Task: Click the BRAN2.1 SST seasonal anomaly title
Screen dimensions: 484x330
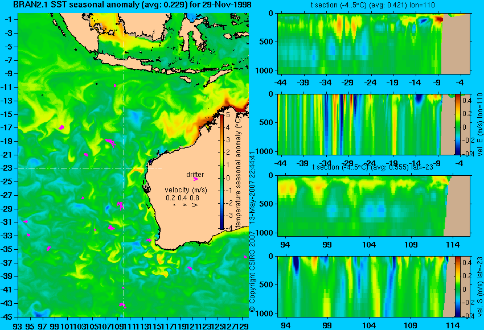Action: pos(133,5)
